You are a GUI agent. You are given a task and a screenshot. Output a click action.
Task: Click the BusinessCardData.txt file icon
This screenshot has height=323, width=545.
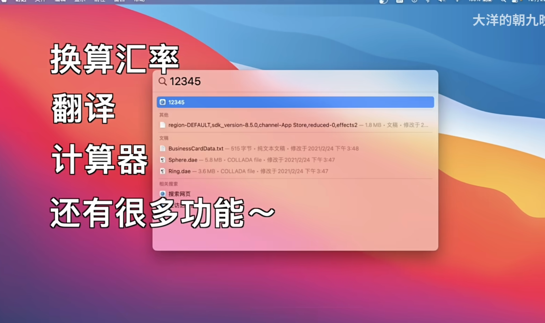[x=163, y=148]
